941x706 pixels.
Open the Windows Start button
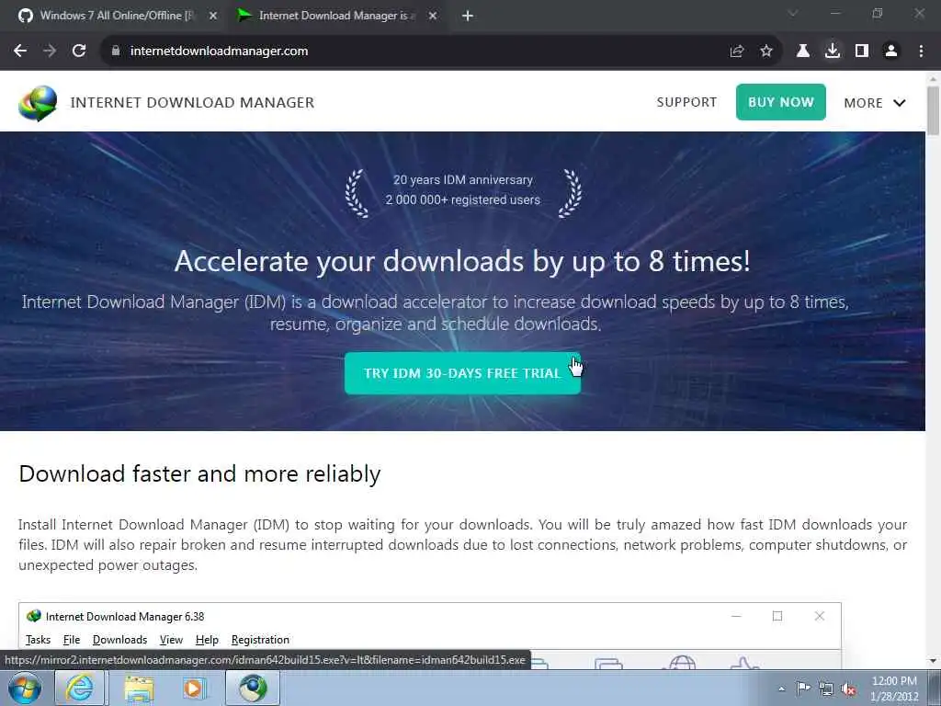pos(25,688)
